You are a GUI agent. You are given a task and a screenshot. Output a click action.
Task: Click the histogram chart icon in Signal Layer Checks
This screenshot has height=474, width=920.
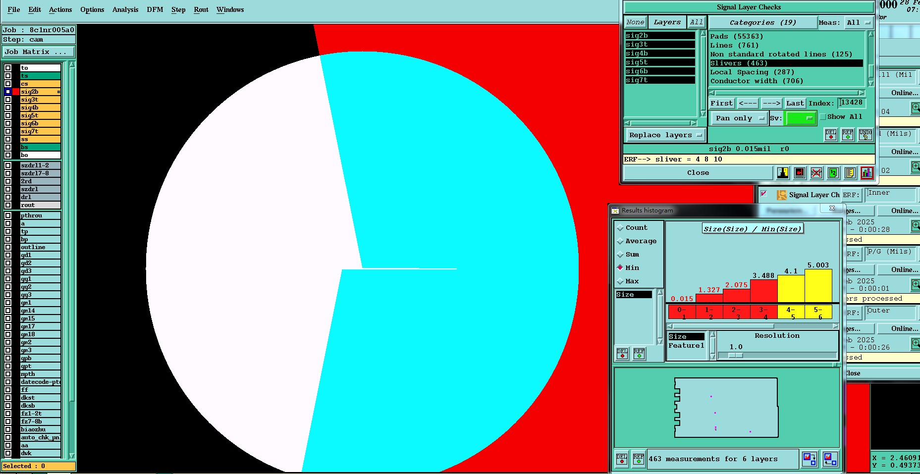(866, 172)
